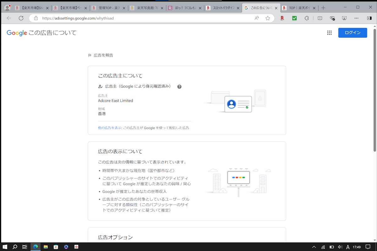377x251 pixels.
Task: Open the browser Extensions puzzle icon
Action: tap(307, 18)
